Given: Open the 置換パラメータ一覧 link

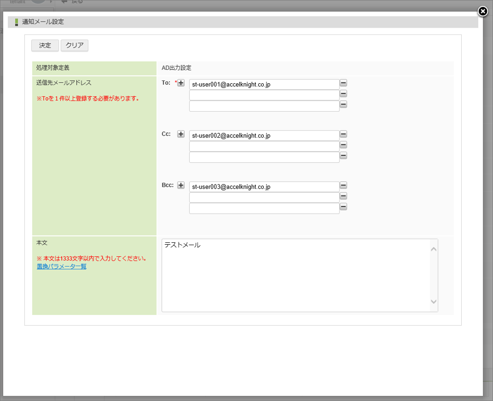Looking at the screenshot, I should [x=62, y=266].
